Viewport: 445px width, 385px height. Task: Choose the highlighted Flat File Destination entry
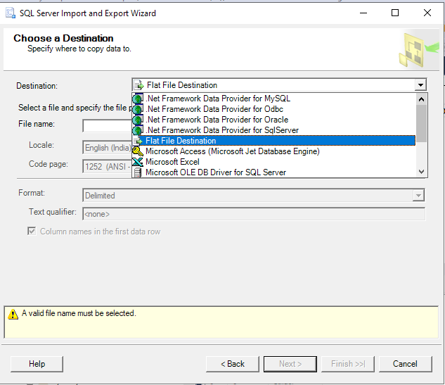[x=273, y=141]
